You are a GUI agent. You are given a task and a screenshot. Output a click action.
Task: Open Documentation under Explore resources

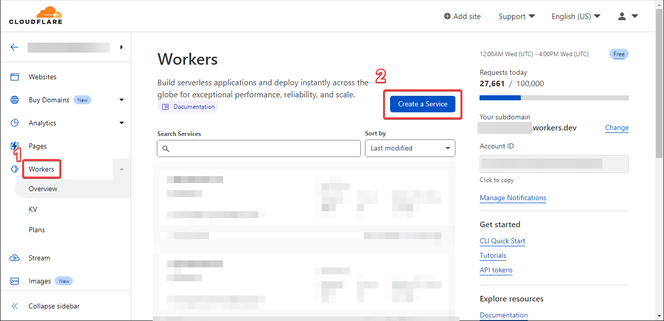[504, 315]
